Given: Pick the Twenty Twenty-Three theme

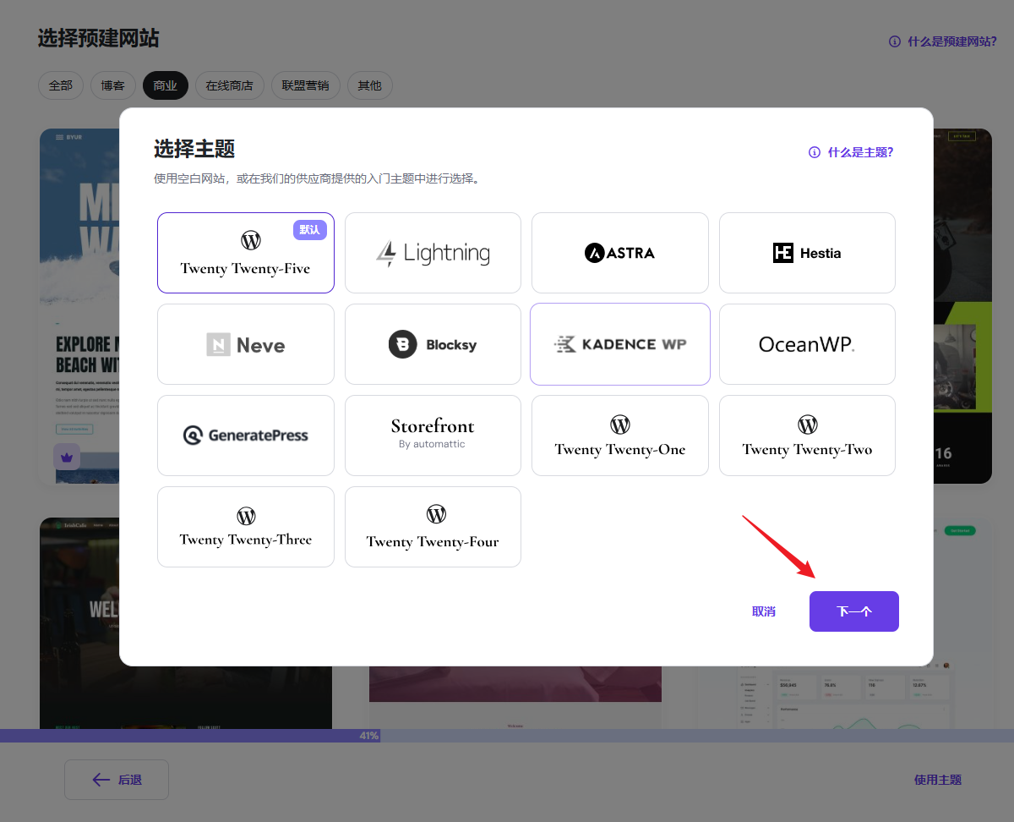Looking at the screenshot, I should 245,527.
